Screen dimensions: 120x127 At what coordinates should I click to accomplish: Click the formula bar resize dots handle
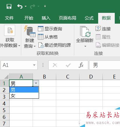43,65
